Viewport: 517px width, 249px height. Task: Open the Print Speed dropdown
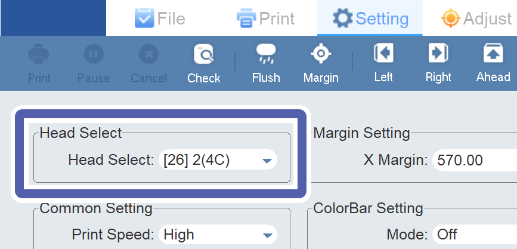(x=217, y=235)
